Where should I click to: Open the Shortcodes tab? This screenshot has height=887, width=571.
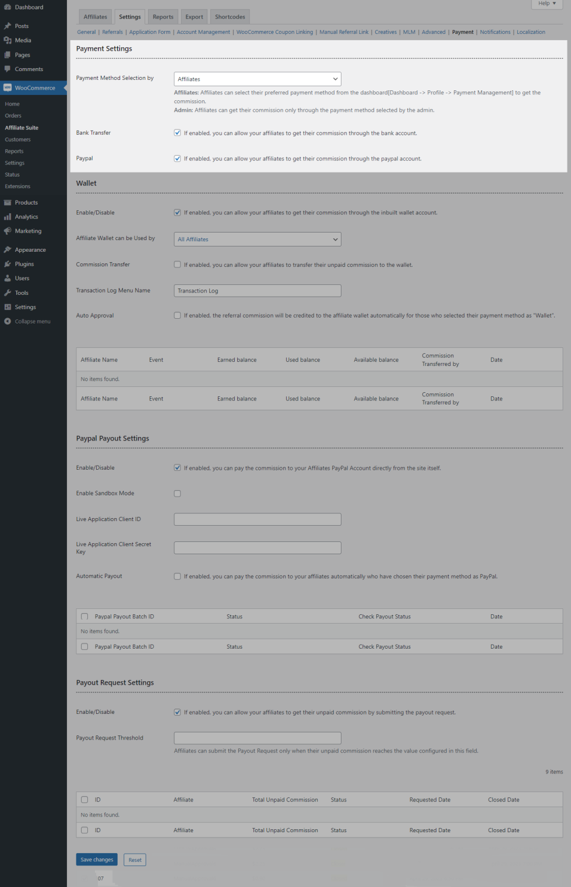tap(230, 17)
